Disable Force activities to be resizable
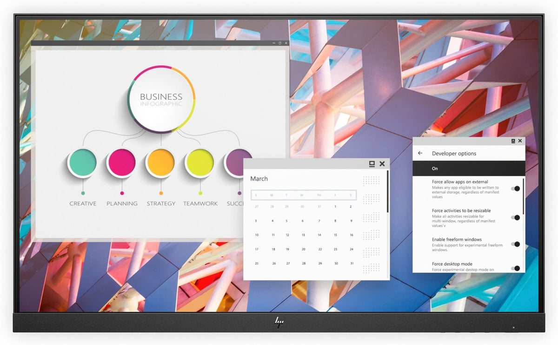 click(515, 217)
